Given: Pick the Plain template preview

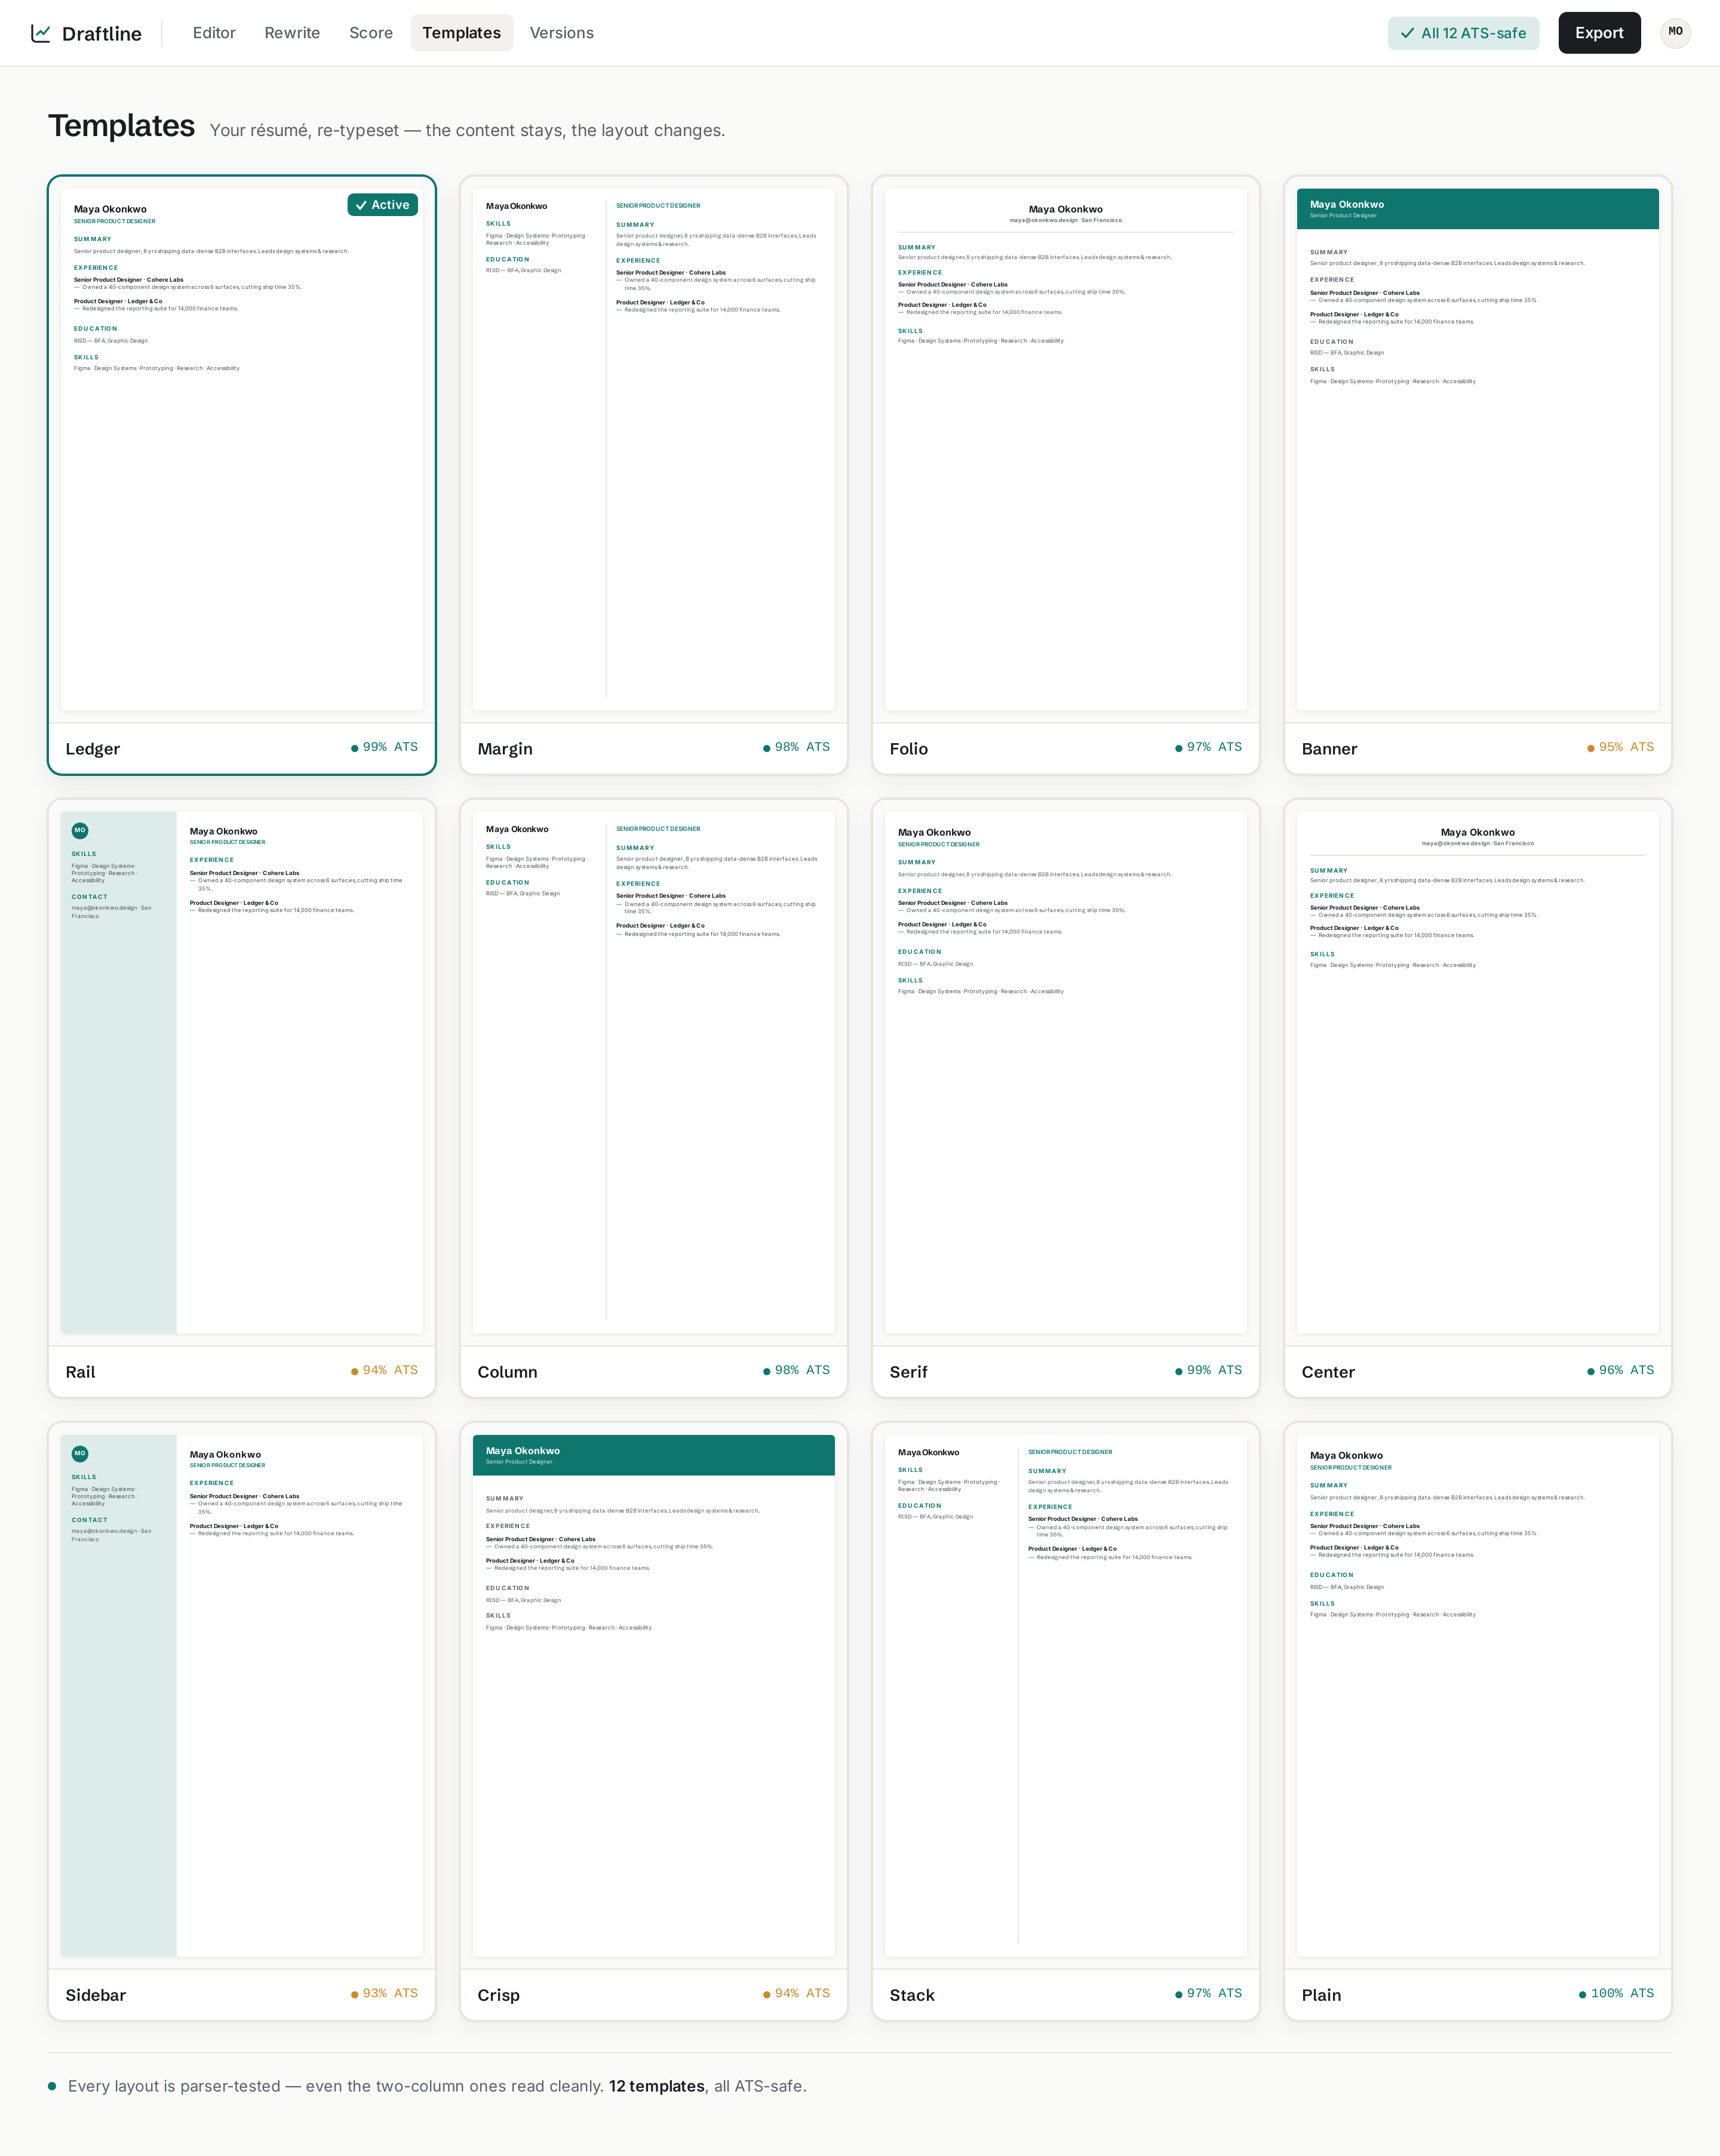Looking at the screenshot, I should pos(1478,1696).
